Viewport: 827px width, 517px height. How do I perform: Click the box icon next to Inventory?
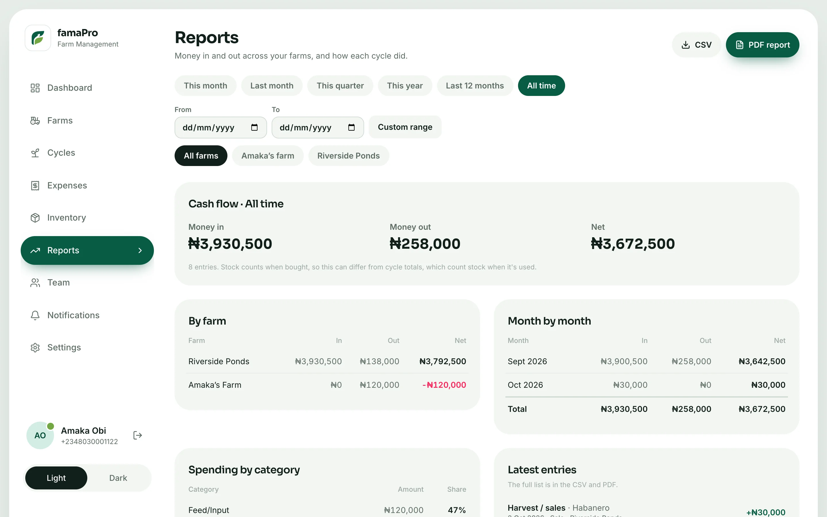35,218
